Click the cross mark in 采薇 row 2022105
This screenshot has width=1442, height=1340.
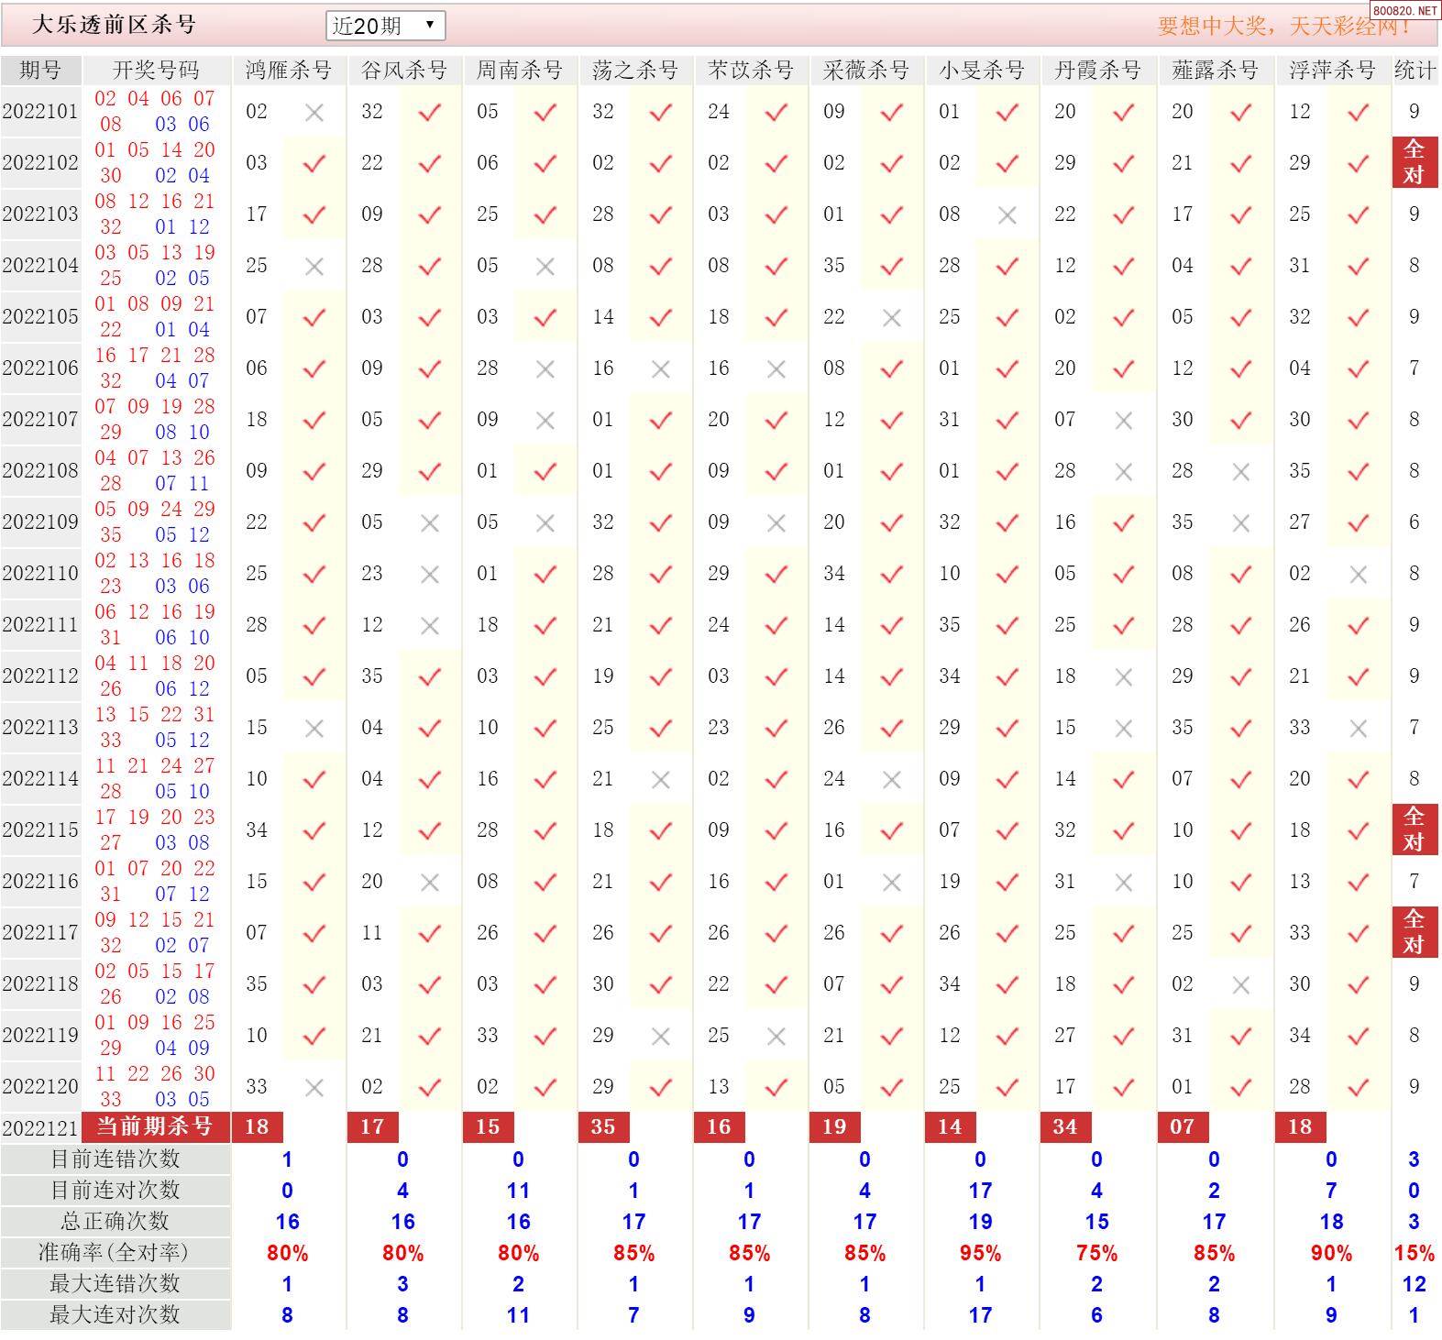point(891,317)
